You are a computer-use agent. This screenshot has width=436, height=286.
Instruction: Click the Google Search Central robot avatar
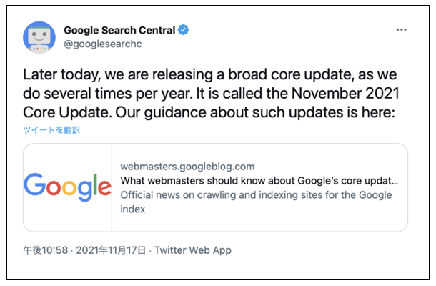point(39,37)
